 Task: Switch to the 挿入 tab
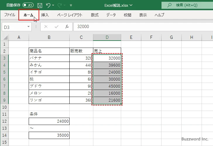[45, 15]
